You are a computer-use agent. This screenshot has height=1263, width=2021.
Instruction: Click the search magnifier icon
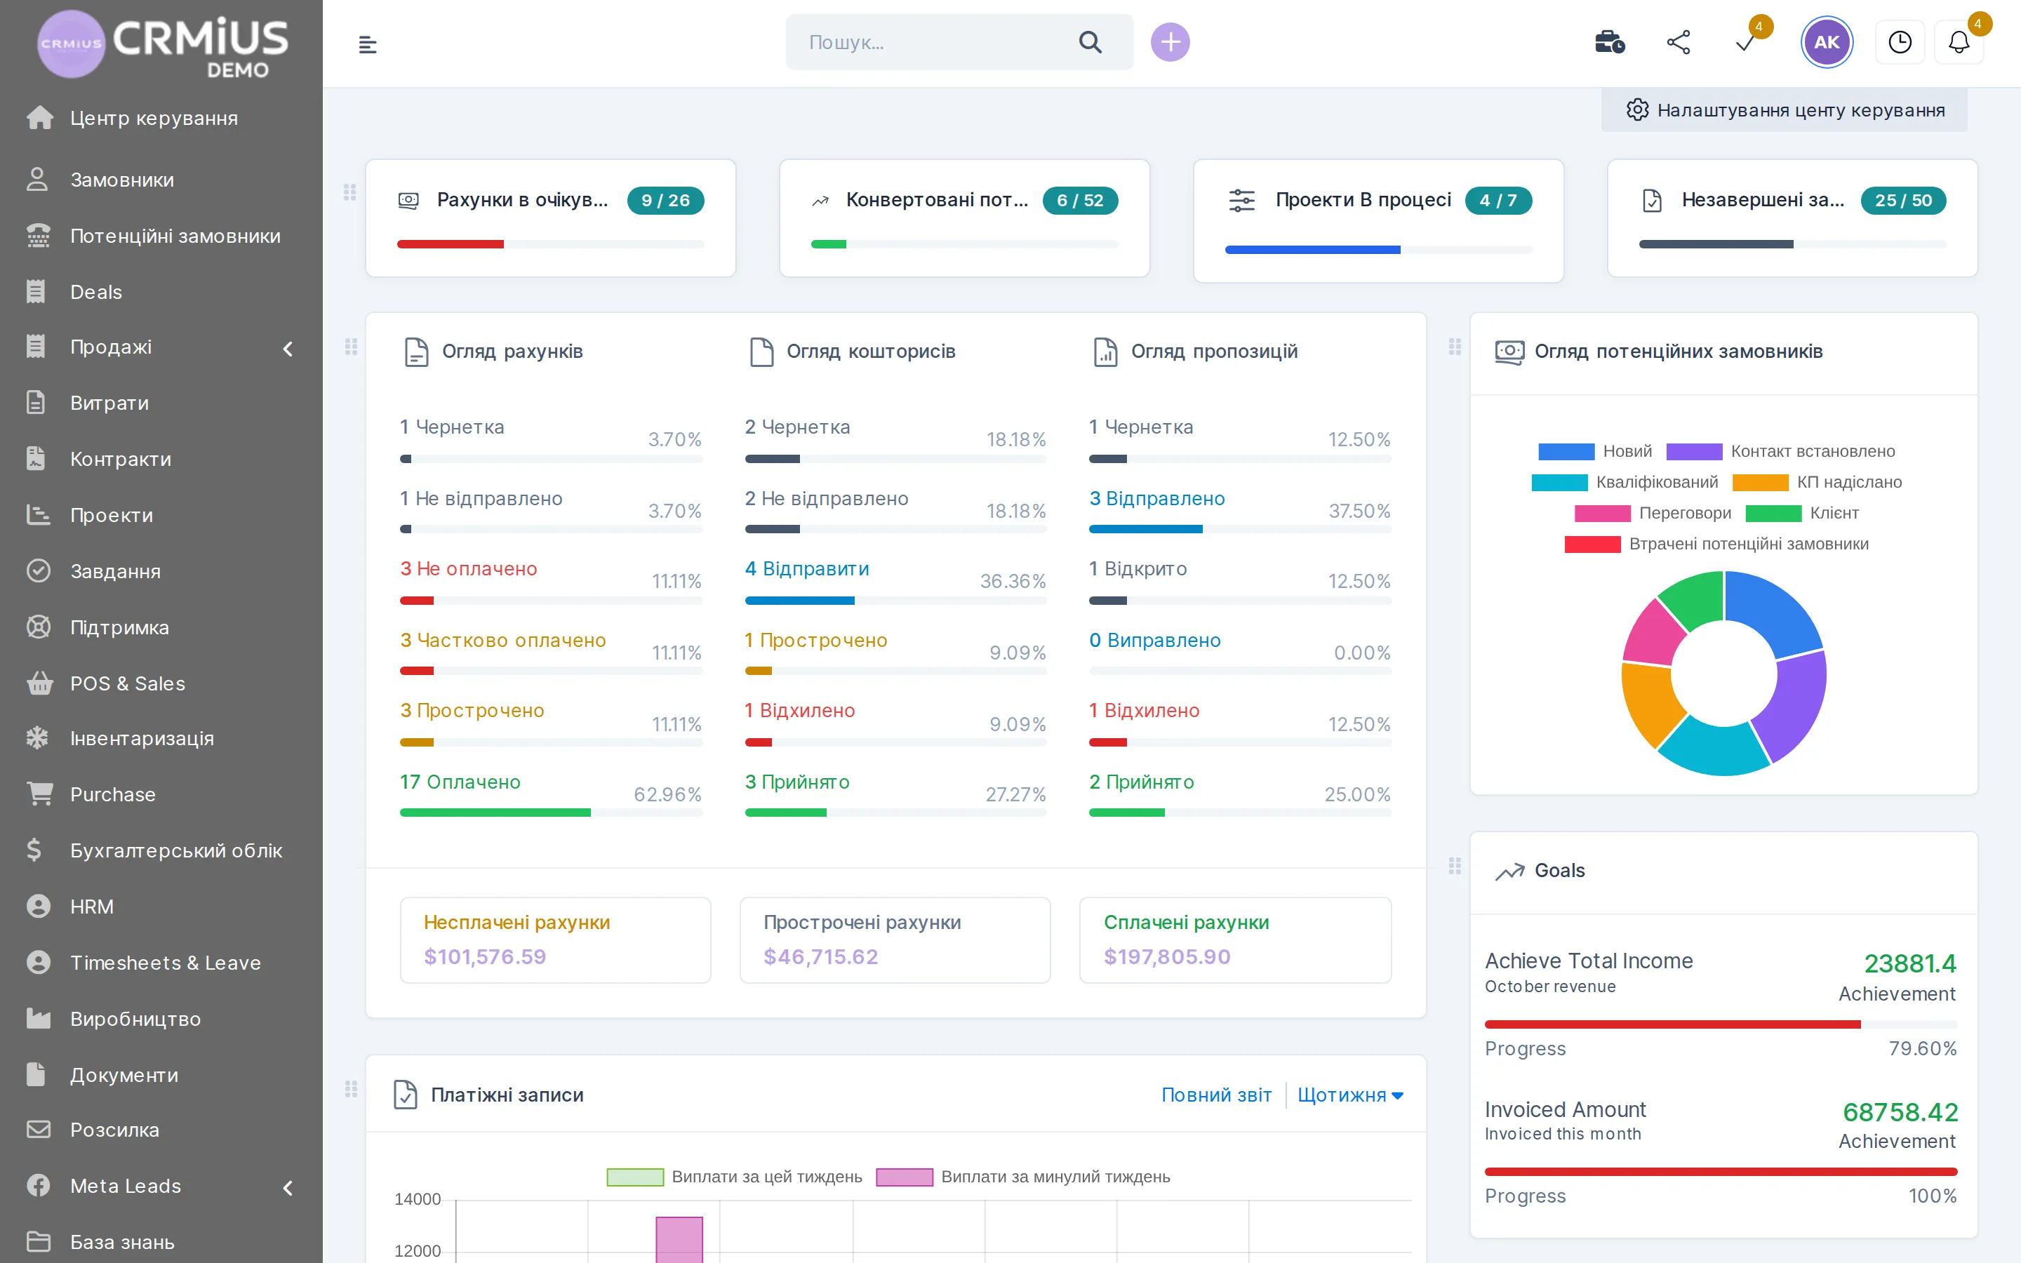1090,42
